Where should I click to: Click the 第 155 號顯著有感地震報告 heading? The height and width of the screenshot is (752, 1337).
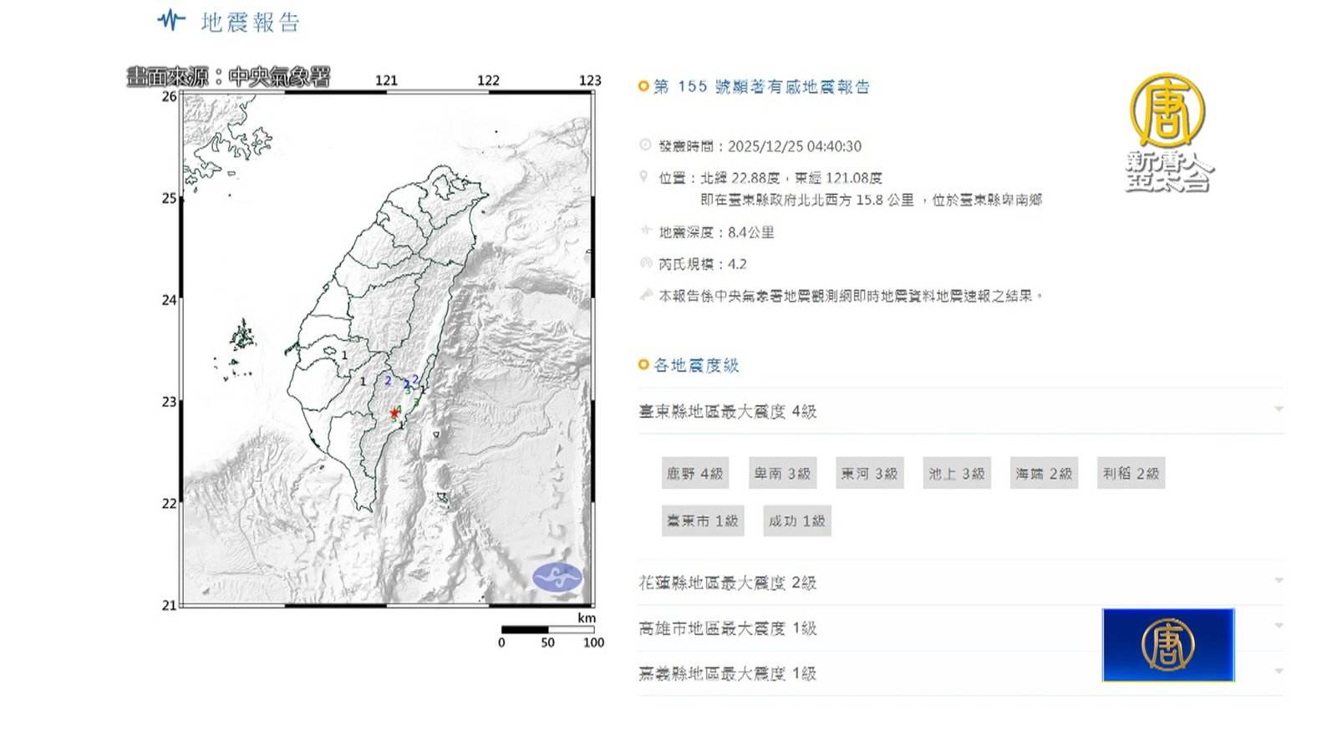coord(761,87)
